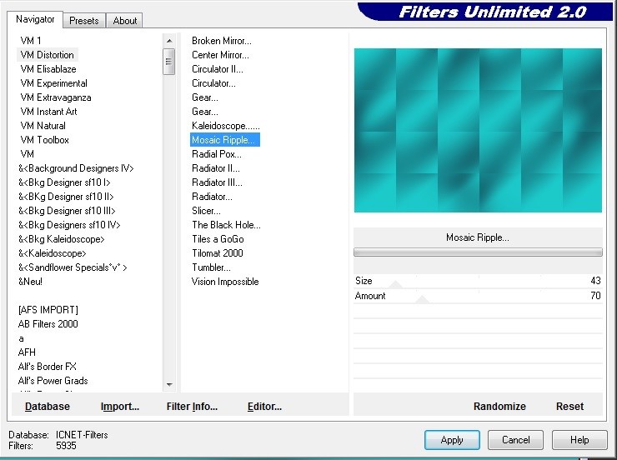Choose the Radiator... filter
617x460 pixels.
(x=212, y=196)
